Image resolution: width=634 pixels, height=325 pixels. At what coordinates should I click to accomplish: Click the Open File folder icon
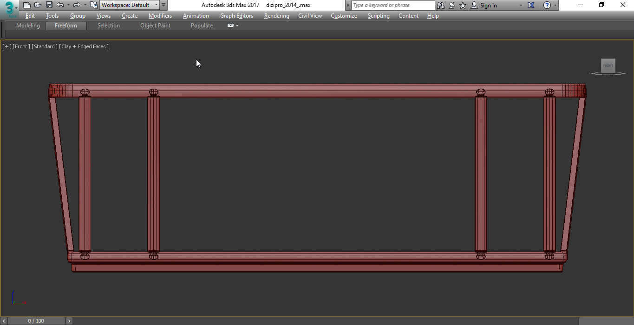[38, 5]
